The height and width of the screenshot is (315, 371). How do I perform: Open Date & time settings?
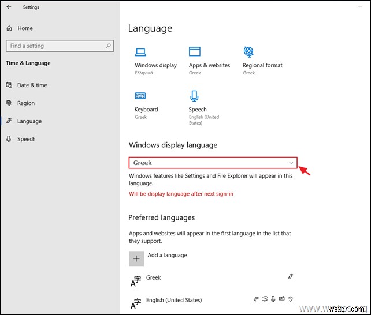point(32,85)
